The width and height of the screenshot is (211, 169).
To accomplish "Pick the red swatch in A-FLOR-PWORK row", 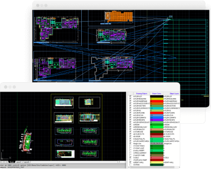I will click(x=157, y=113).
